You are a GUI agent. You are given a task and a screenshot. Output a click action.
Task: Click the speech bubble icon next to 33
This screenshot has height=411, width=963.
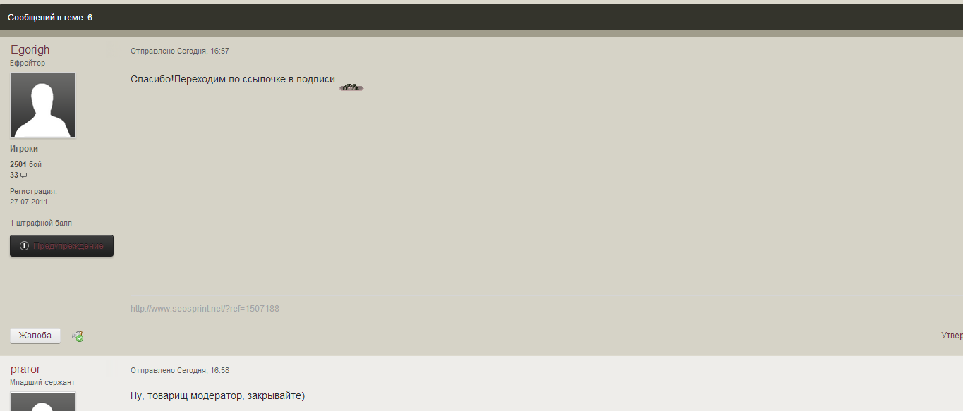tap(23, 175)
